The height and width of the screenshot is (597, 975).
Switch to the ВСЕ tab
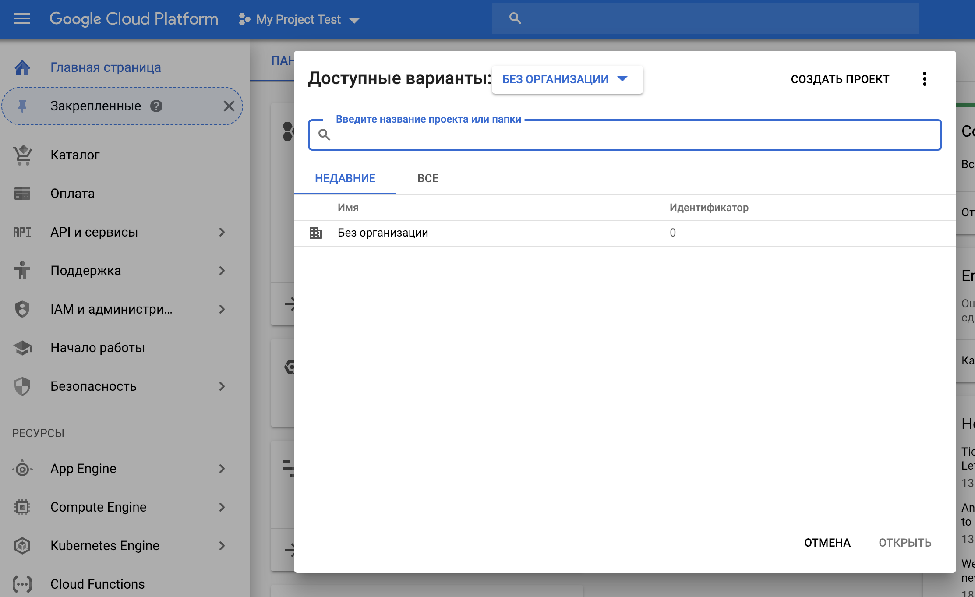pyautogui.click(x=427, y=178)
